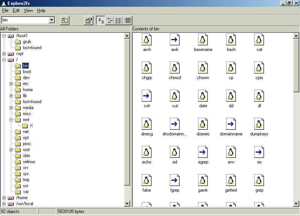Select the fgrep symlink icon

pyautogui.click(x=175, y=180)
